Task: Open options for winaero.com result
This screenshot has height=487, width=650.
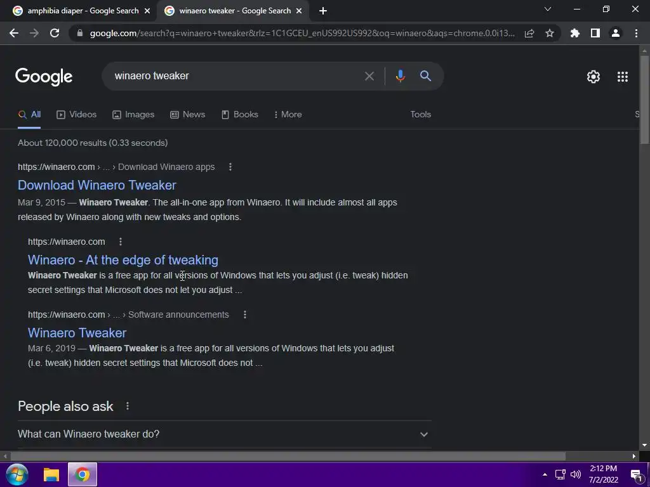Action: (121, 242)
